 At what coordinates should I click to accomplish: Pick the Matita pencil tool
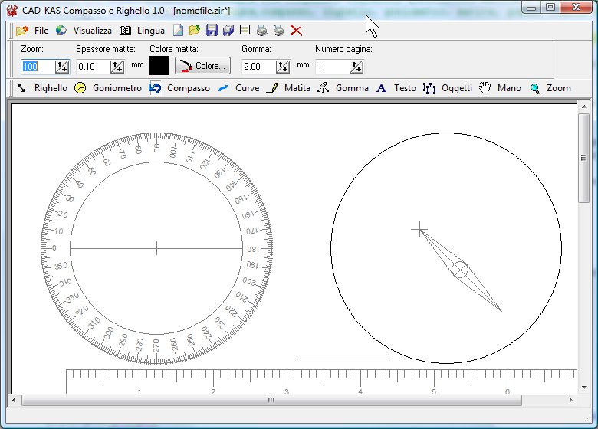[288, 88]
